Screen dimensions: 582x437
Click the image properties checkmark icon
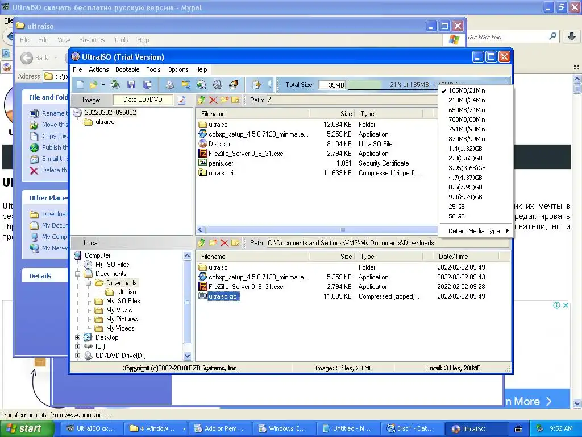[181, 100]
